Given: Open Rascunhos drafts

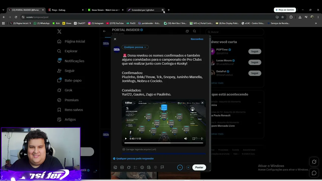Looking at the screenshot, I should click(x=197, y=39).
